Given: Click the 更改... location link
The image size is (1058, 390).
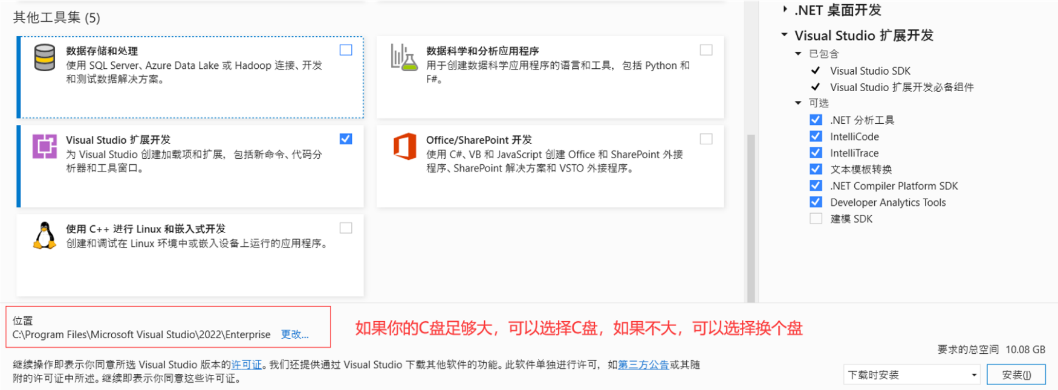Looking at the screenshot, I should pyautogui.click(x=294, y=334).
